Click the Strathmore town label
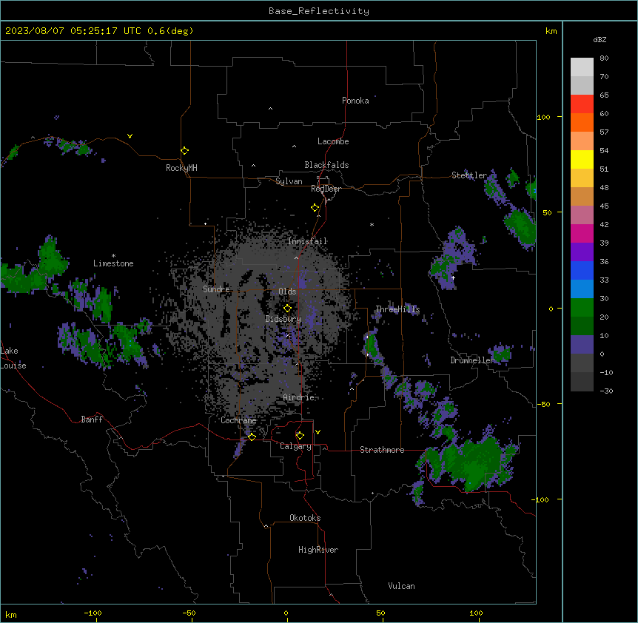 coord(382,450)
